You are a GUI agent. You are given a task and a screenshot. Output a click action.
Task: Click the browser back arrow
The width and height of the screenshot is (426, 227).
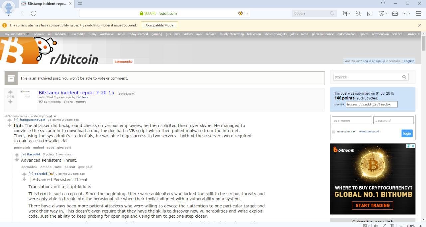pyautogui.click(x=22, y=13)
